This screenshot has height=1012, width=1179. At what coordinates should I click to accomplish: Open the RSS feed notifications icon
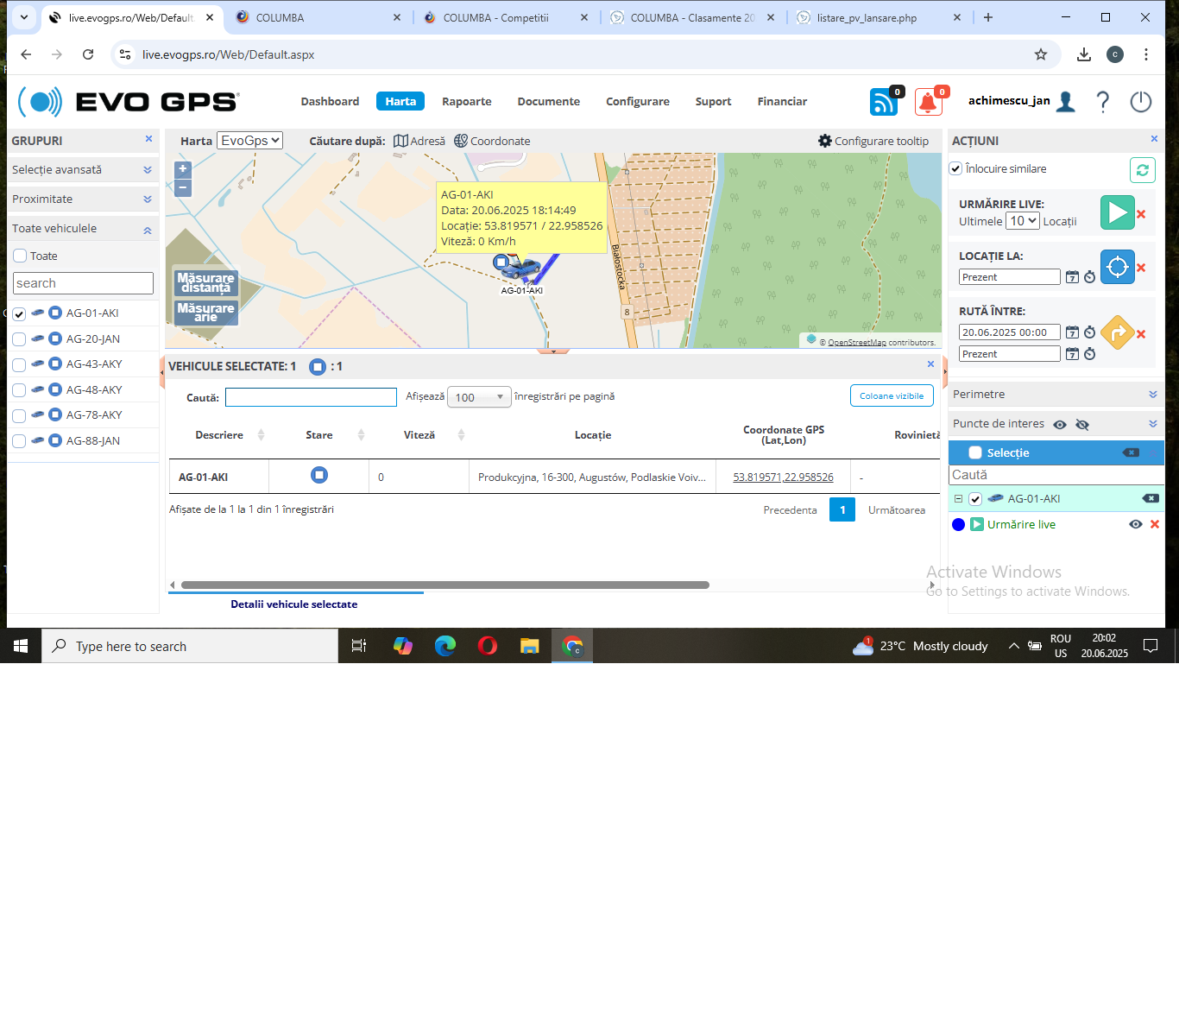[883, 102]
